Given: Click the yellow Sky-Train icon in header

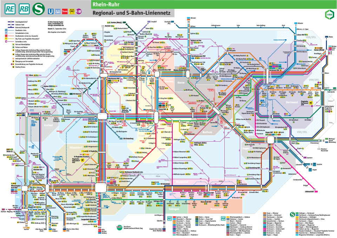Looking at the screenshot, I should tap(72, 11).
